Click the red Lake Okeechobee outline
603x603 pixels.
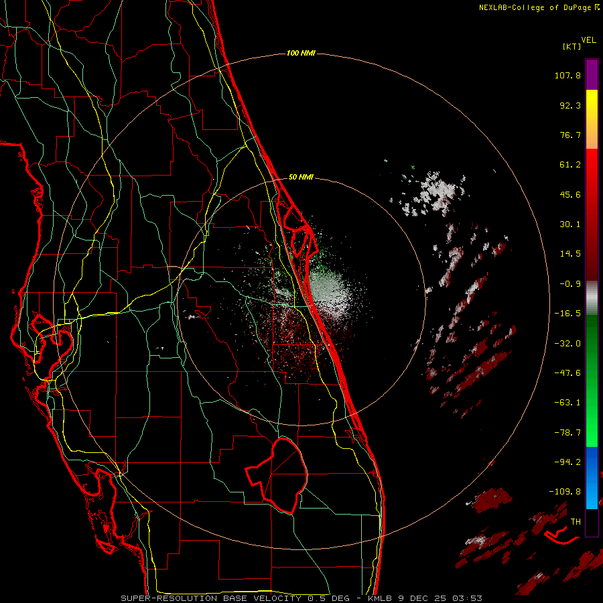click(x=277, y=476)
